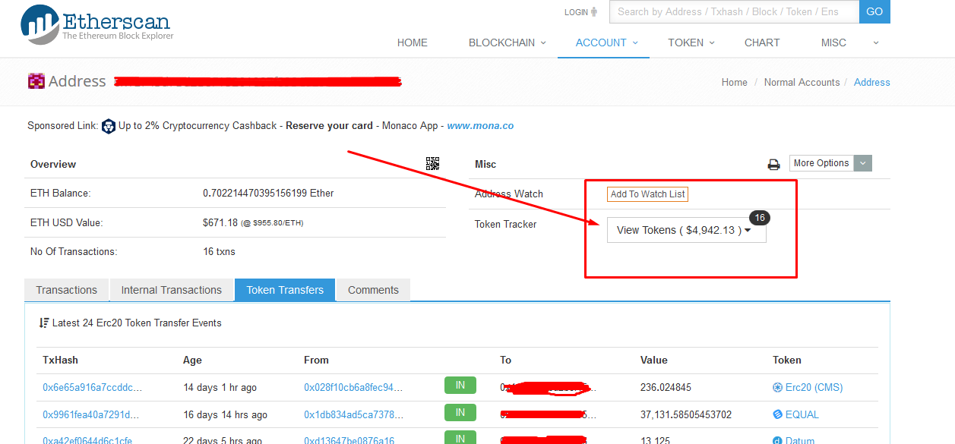The image size is (955, 444).
Task: Open the Internal Transactions tab
Action: pyautogui.click(x=172, y=290)
